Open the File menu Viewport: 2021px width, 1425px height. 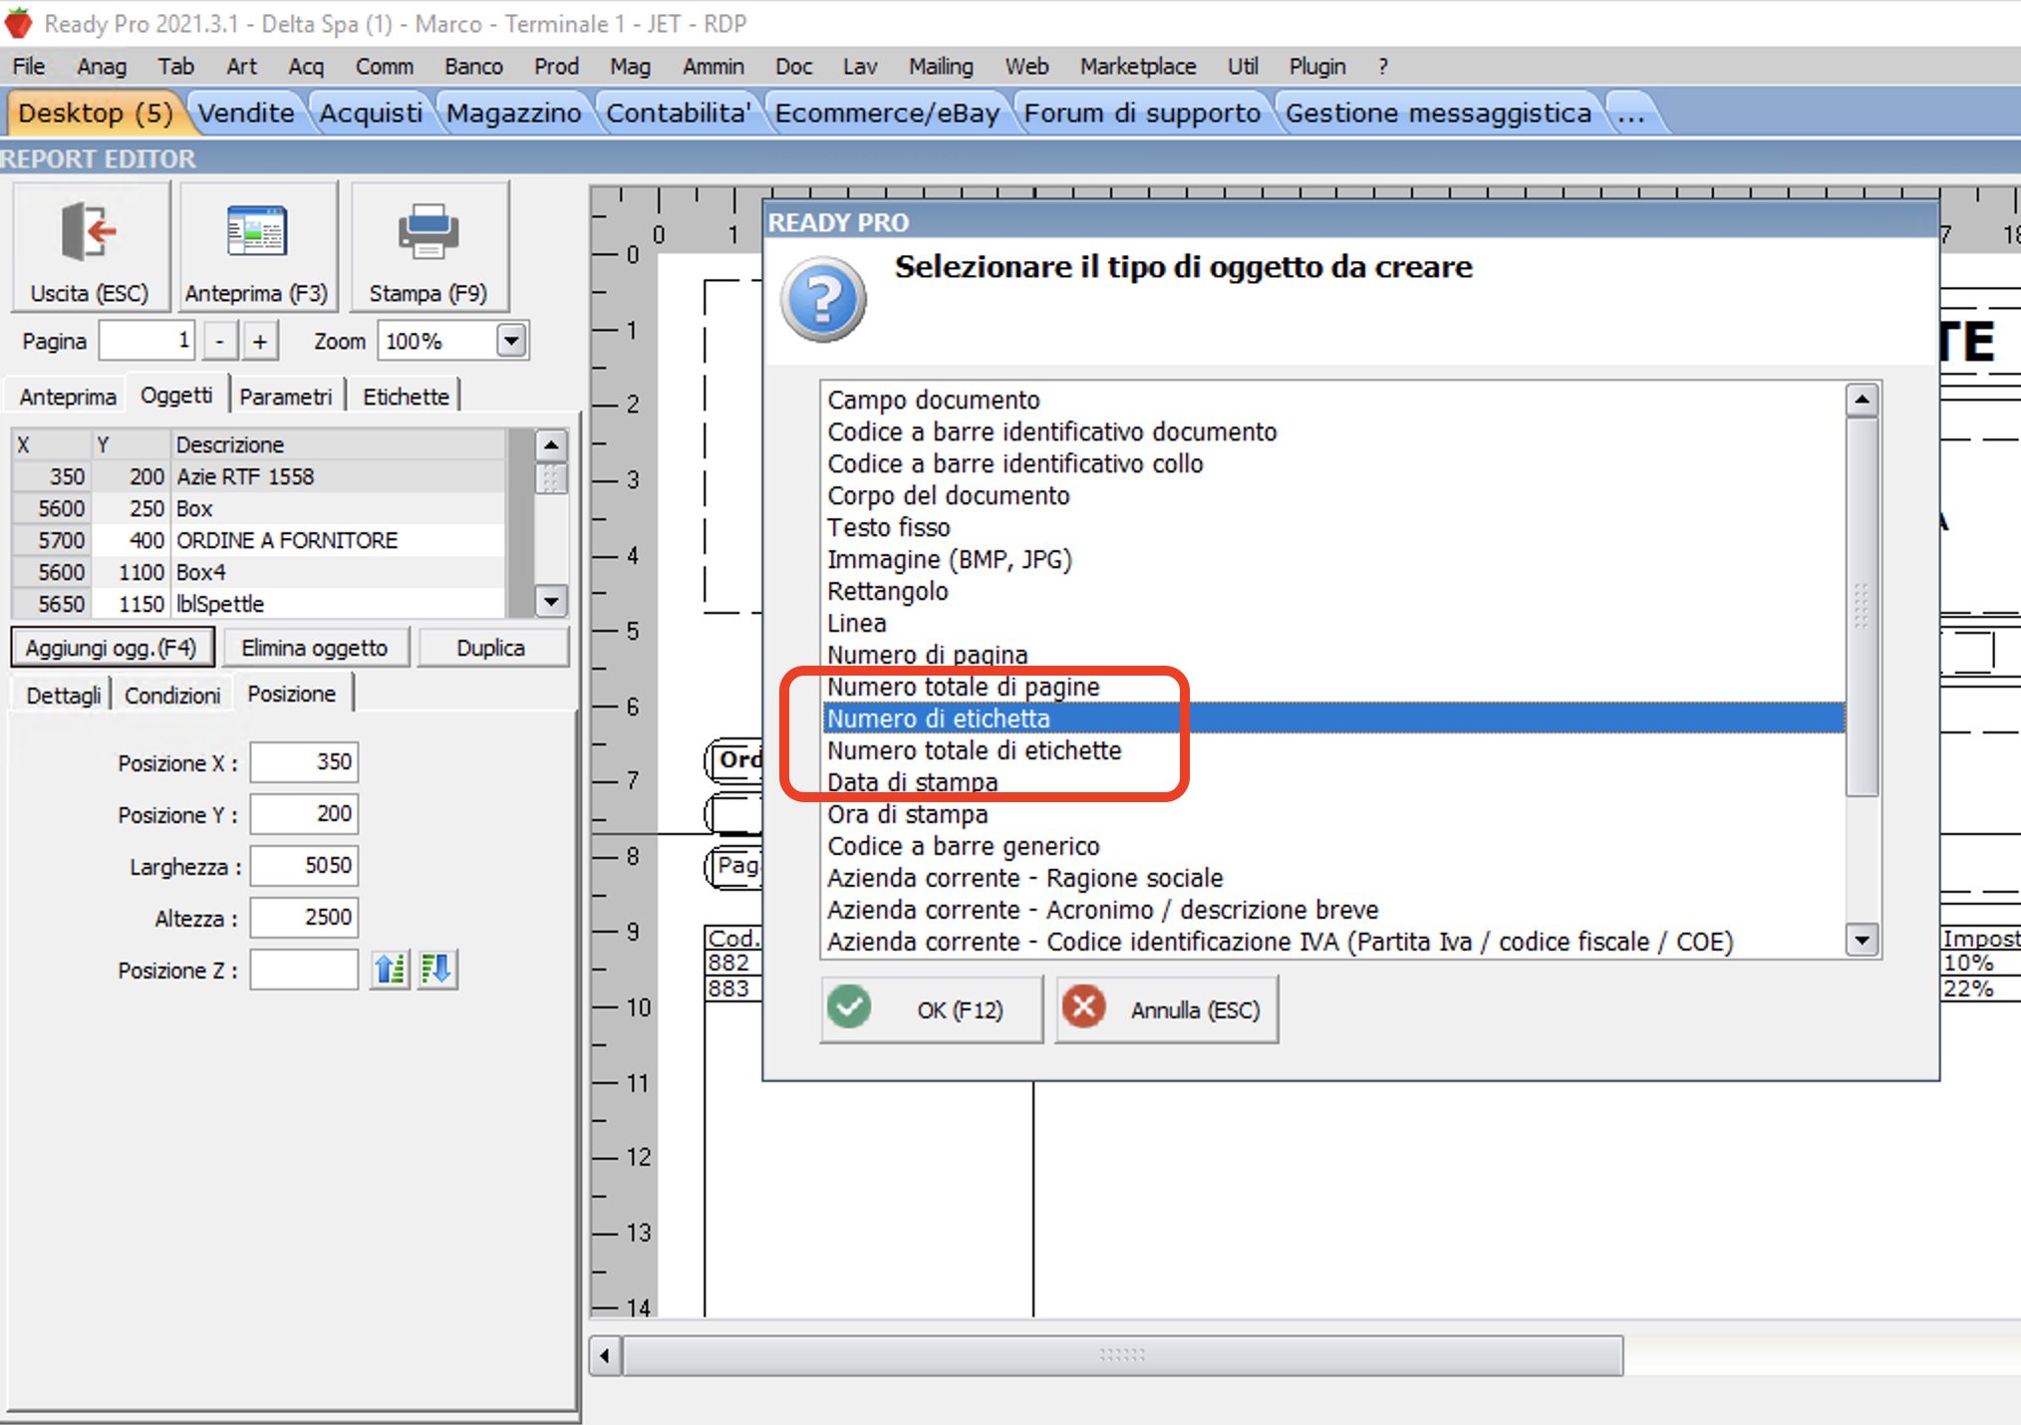pyautogui.click(x=28, y=66)
